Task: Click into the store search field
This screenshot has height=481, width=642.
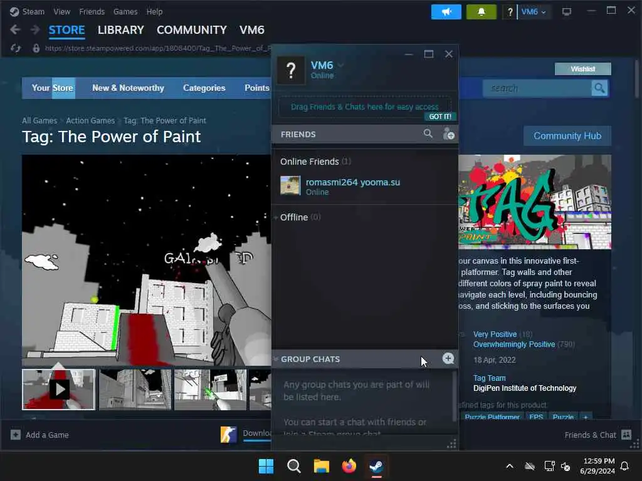Action: [537, 88]
